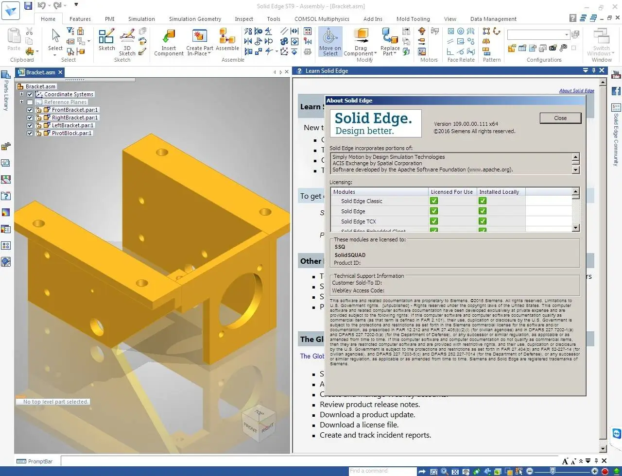Switch to the Mold Tooling tab
The image size is (622, 476).
(413, 19)
